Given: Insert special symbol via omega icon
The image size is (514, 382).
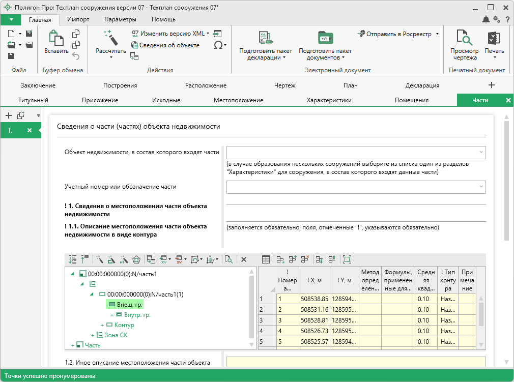Looking at the screenshot, I should tap(218, 45).
